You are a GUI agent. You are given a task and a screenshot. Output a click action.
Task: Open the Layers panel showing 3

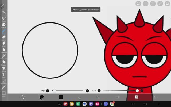click(137, 97)
